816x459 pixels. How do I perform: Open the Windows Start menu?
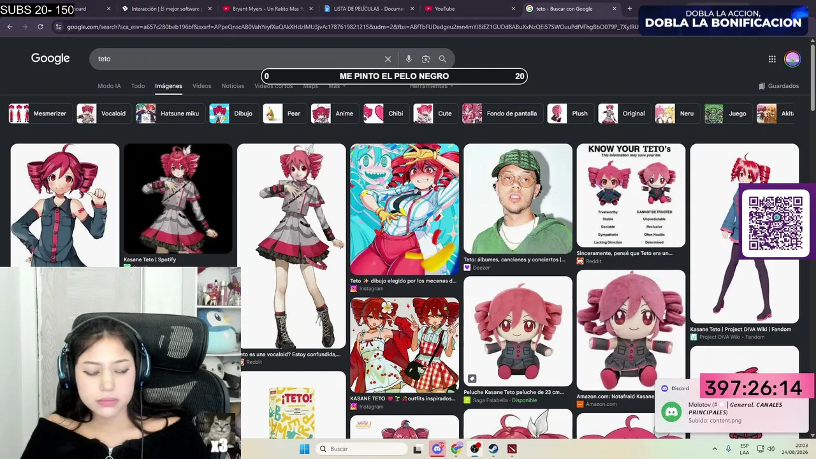pos(305,449)
